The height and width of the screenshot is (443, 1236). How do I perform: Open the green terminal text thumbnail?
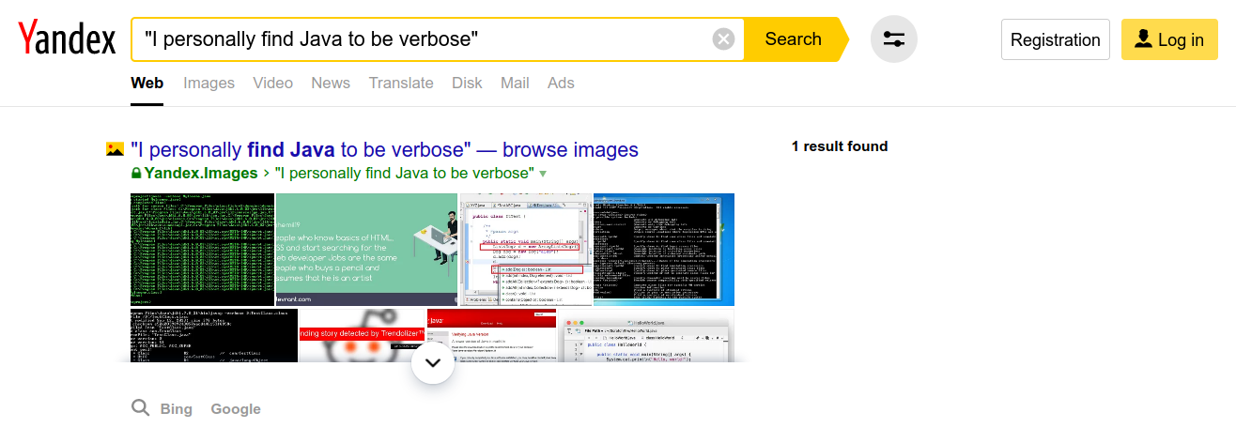202,250
